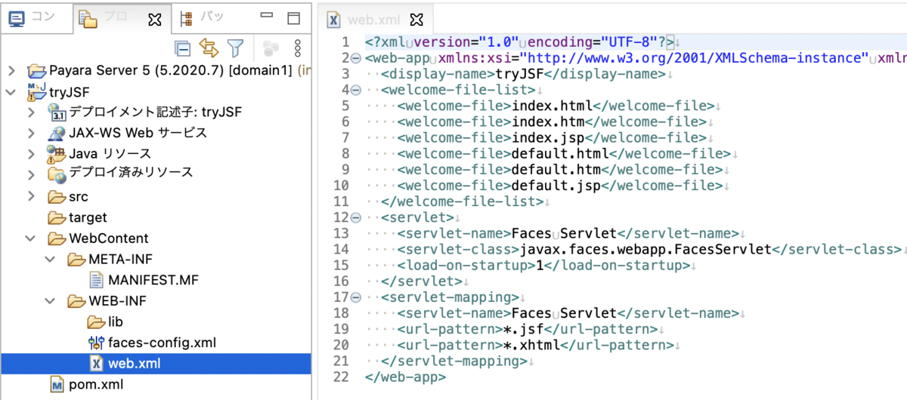Click the deployment descriptor icon for tryJSF
This screenshot has height=400, width=907.
(57, 112)
